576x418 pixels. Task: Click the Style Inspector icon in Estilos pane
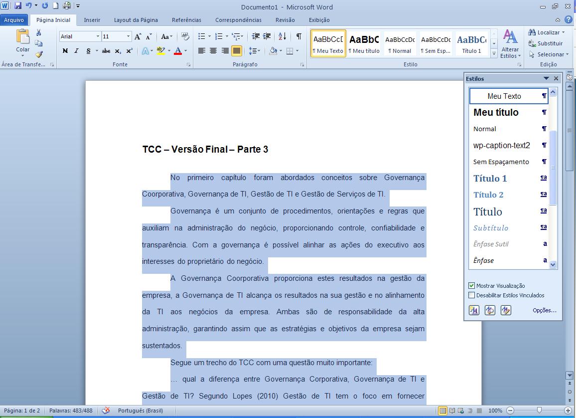[490, 310]
